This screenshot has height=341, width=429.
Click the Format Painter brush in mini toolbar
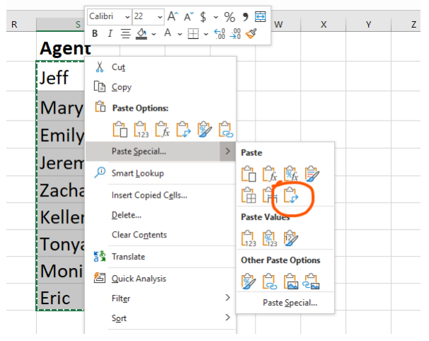tap(252, 33)
